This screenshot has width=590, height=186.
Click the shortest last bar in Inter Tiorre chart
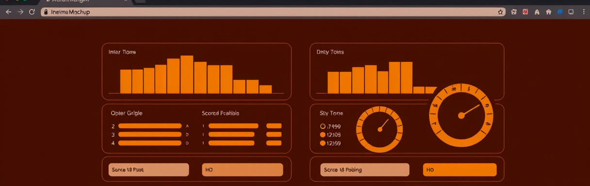[265, 89]
